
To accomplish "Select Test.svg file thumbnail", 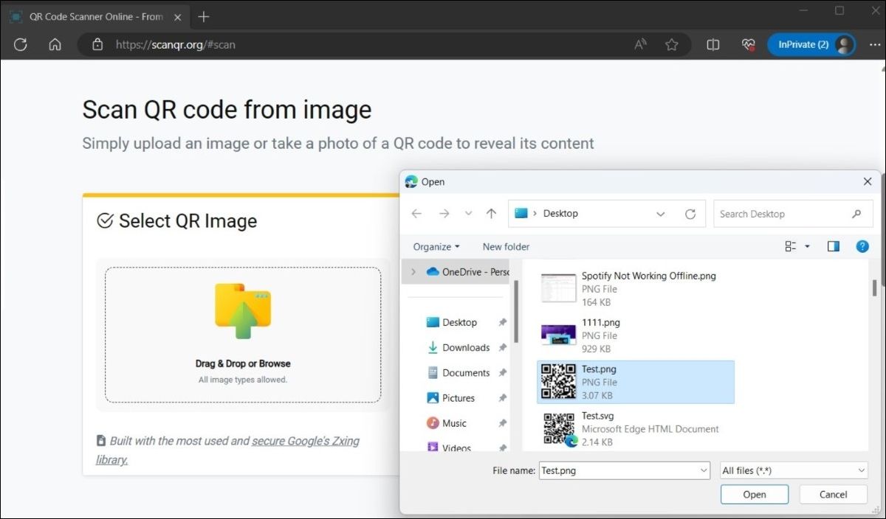I will pyautogui.click(x=559, y=429).
